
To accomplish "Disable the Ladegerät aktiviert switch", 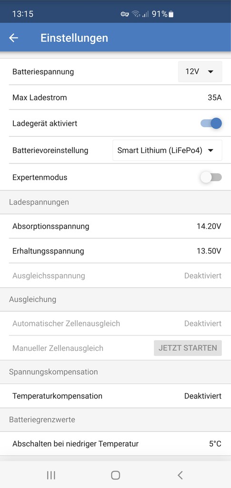I will coord(211,123).
